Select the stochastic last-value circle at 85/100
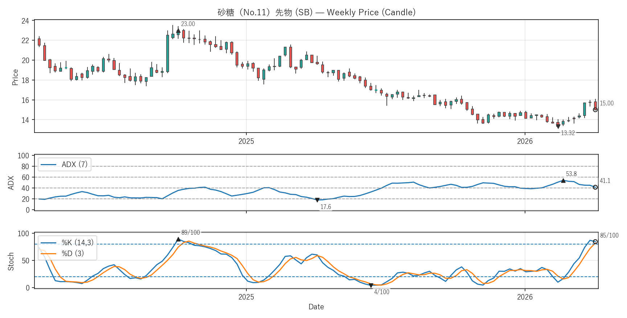Viewport: 627px width, 318px height. click(x=595, y=242)
